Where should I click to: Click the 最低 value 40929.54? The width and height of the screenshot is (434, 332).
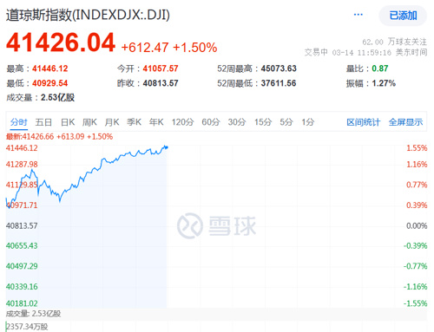tap(49, 83)
